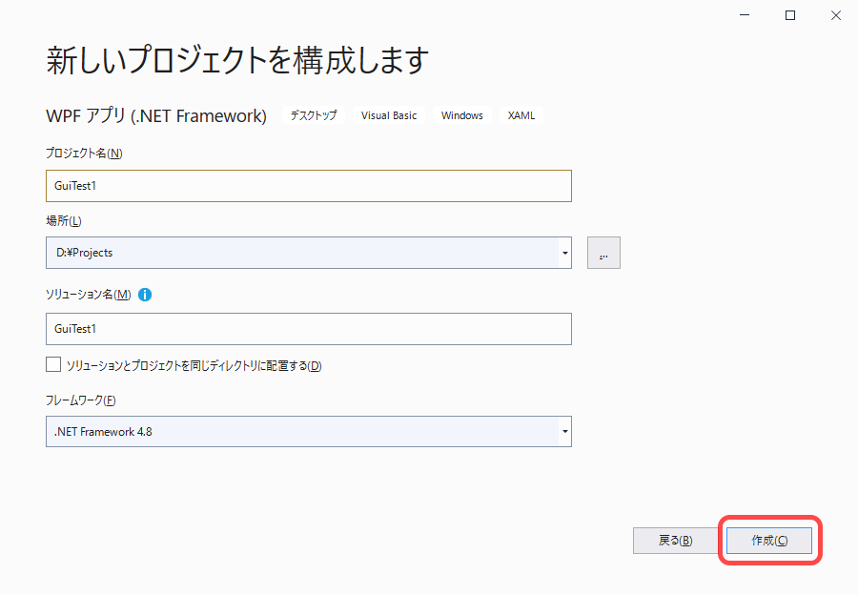The image size is (858, 595).
Task: Open the フレームワーク dropdown arrow
Action: pyautogui.click(x=562, y=431)
